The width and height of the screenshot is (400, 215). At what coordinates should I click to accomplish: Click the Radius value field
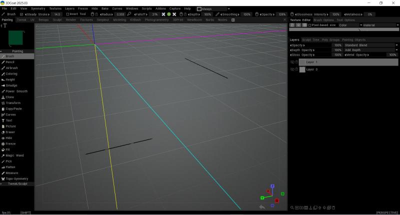pyautogui.click(x=120, y=14)
